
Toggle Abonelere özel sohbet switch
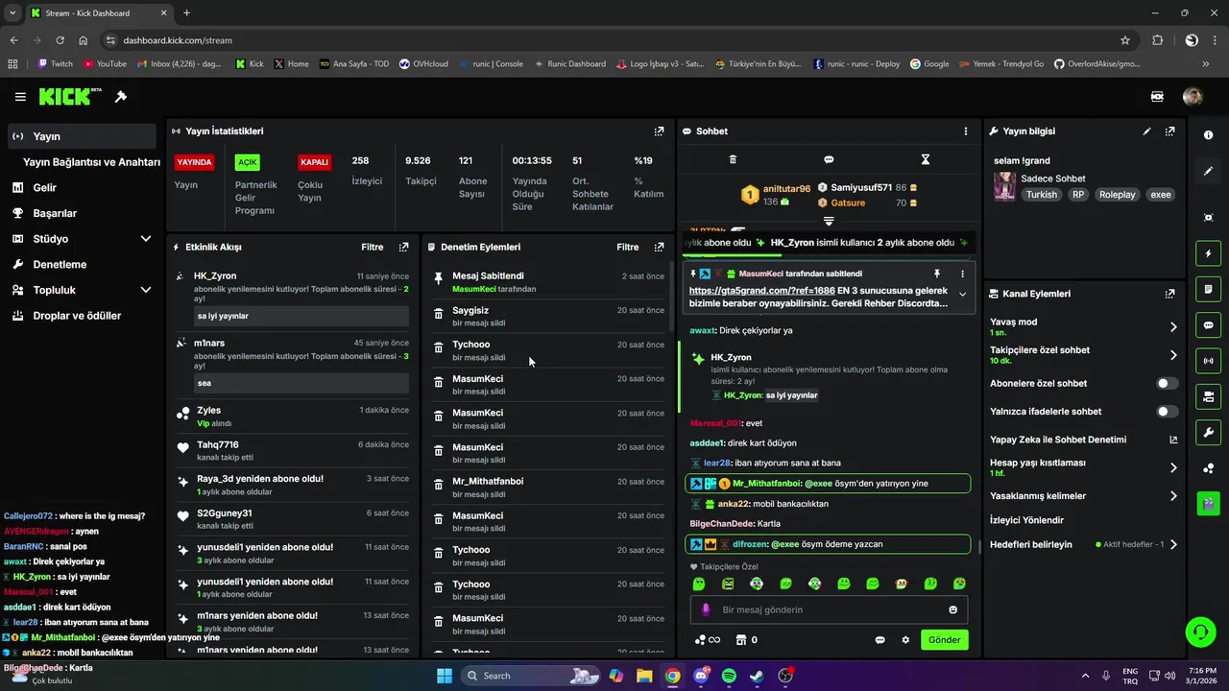click(x=1167, y=383)
